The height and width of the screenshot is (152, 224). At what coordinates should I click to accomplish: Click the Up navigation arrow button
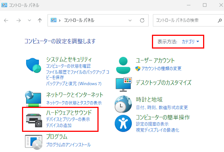[x=40, y=20]
